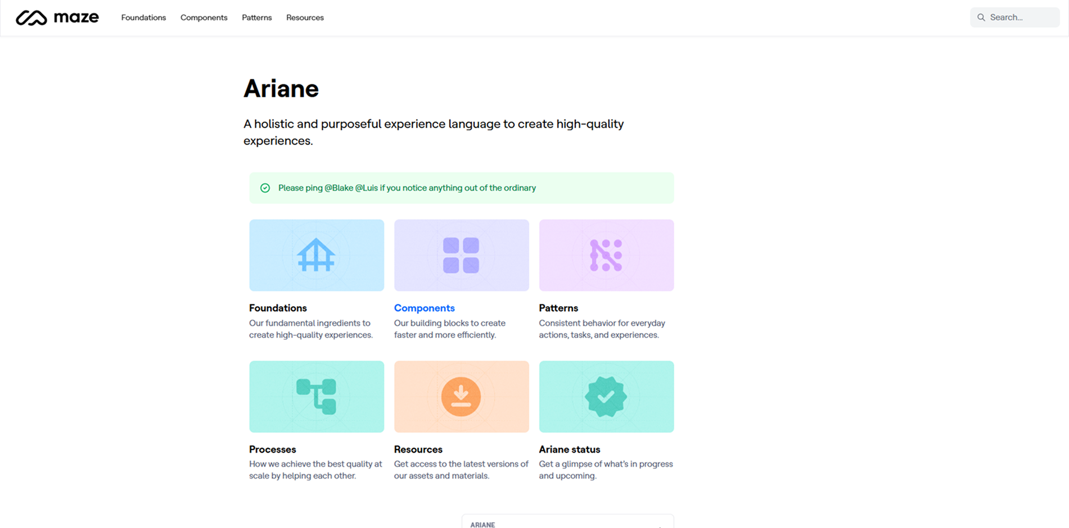Click the Maze logo in the header
Screen dimensions: 1069x528
click(57, 17)
